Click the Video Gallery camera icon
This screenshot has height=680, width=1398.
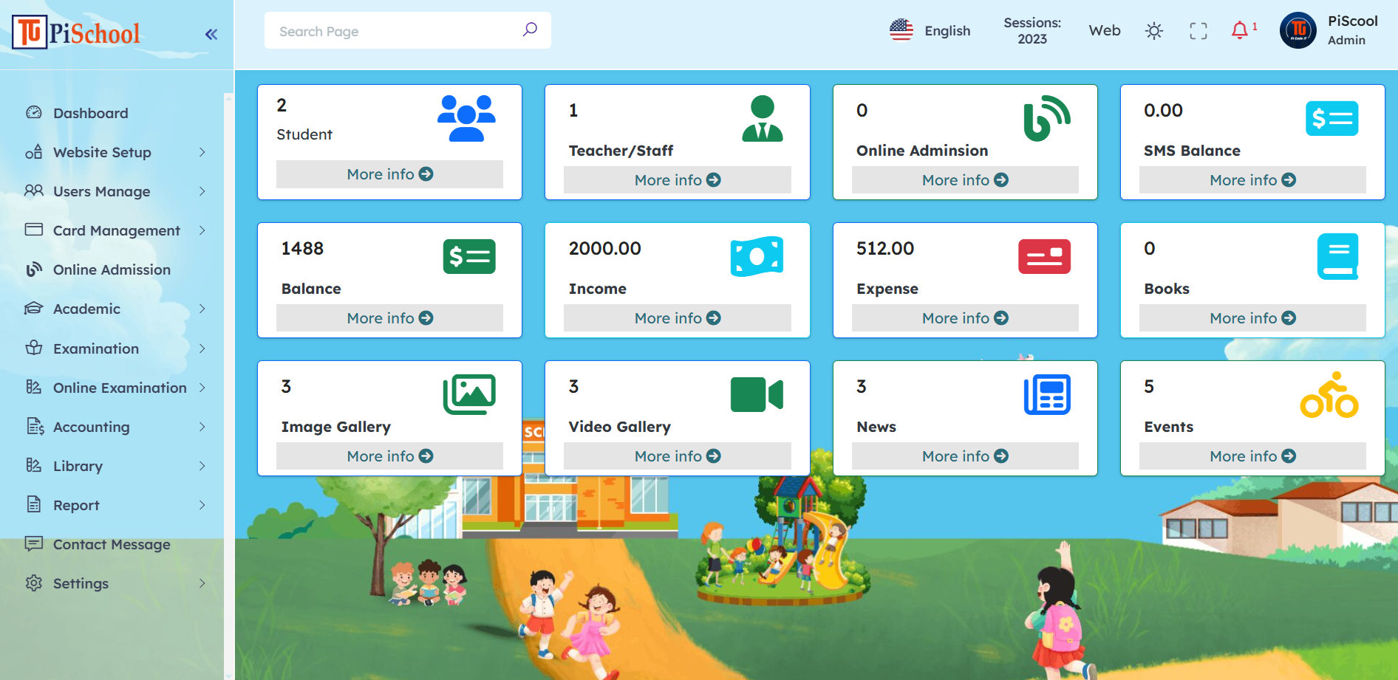tap(757, 394)
